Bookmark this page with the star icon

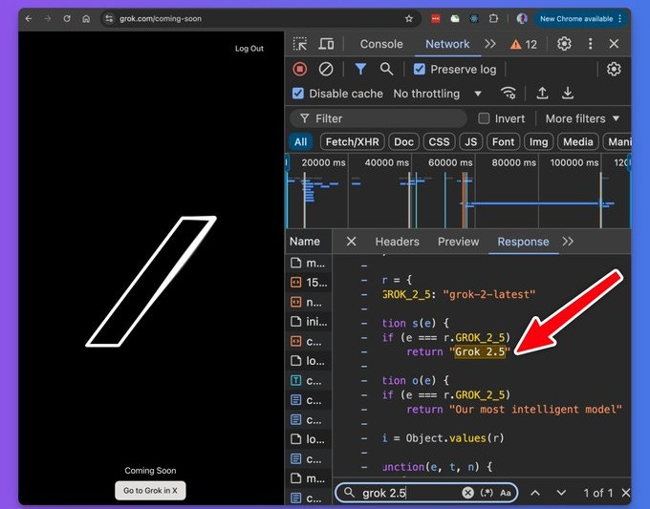409,19
